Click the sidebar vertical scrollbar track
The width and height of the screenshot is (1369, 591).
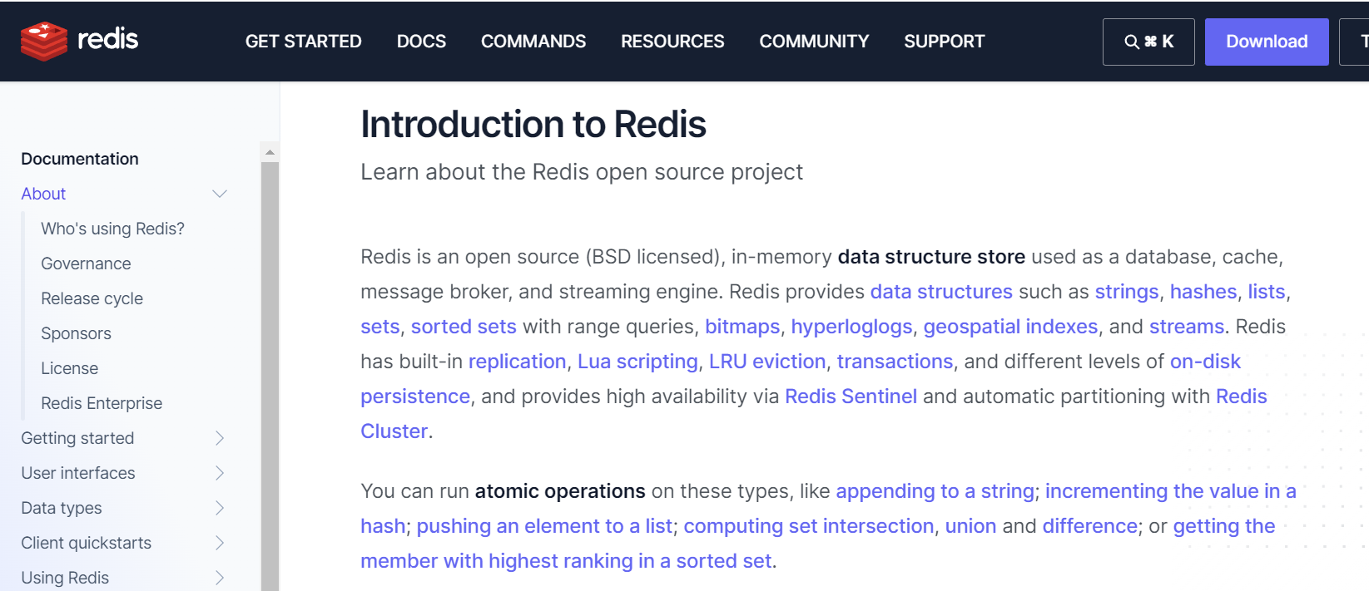(x=270, y=374)
